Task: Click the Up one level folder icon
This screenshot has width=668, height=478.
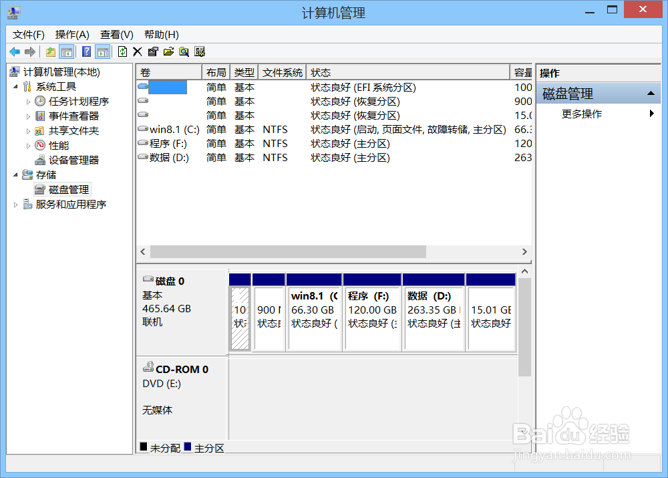Action: 50,51
